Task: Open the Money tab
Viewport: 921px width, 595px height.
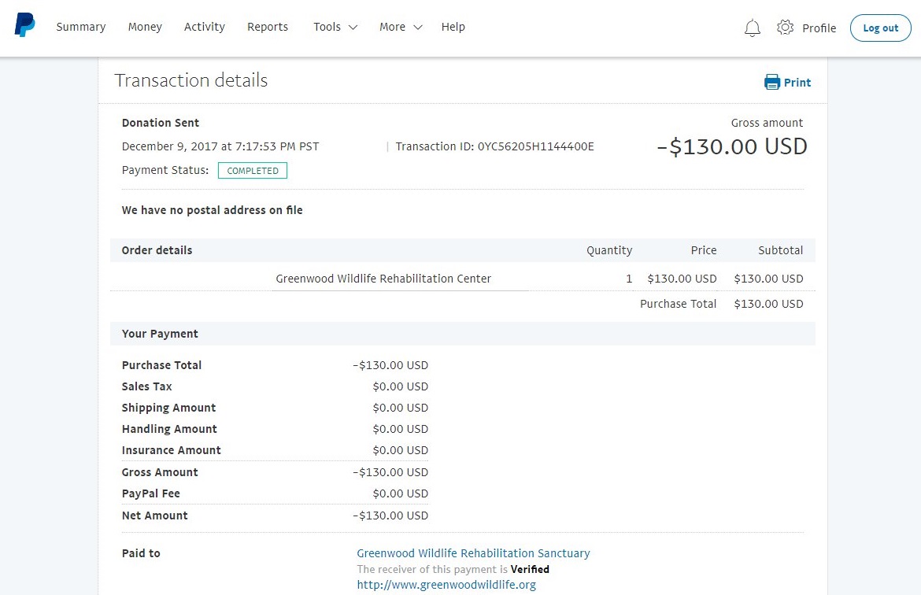Action: coord(145,27)
